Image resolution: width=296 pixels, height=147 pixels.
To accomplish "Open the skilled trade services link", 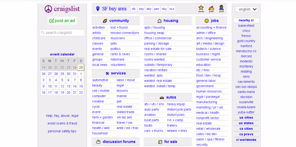I will [x=125, y=112].
